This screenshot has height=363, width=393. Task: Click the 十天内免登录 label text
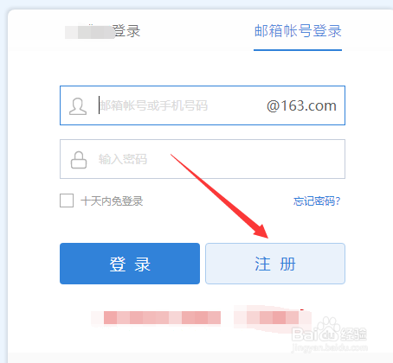tap(112, 201)
